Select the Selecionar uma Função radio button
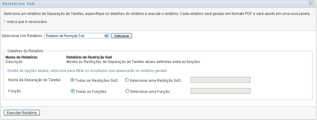The image size is (317, 120). (x=127, y=91)
